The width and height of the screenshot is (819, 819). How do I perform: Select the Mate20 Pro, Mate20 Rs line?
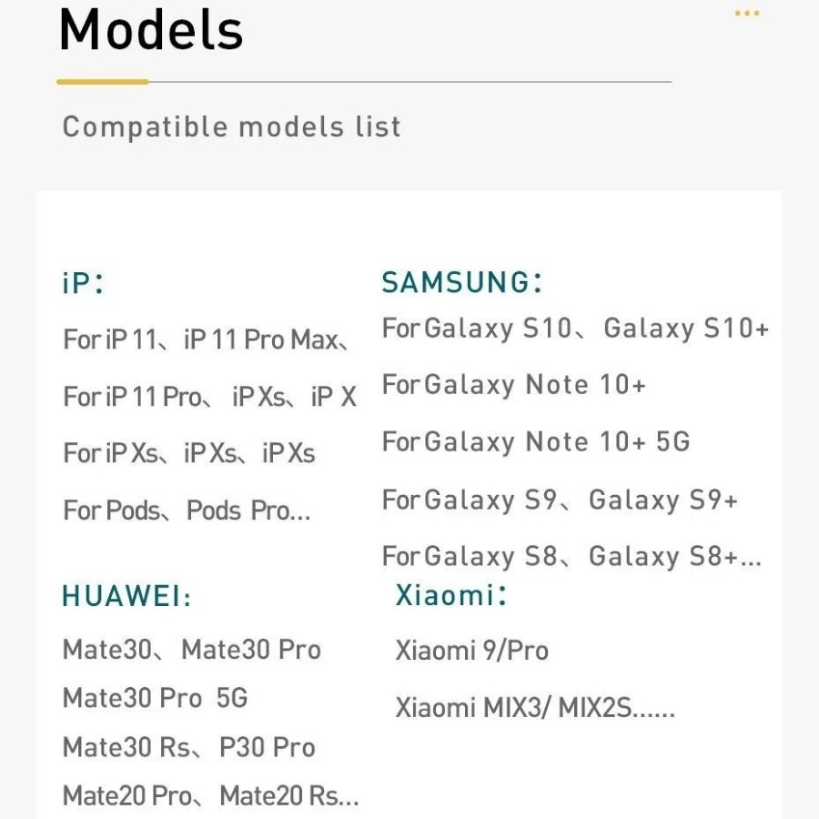[x=210, y=796]
